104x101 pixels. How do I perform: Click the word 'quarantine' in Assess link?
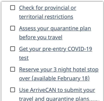(64, 28)
